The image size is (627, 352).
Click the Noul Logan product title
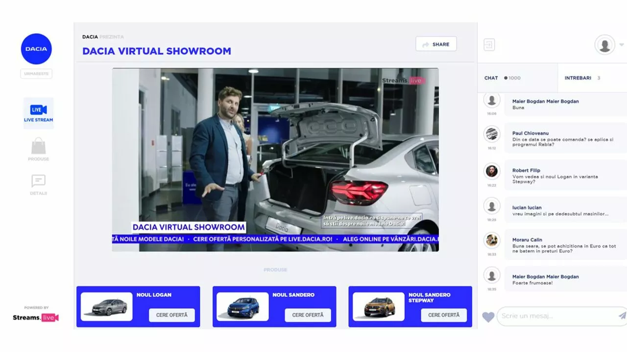coord(154,295)
